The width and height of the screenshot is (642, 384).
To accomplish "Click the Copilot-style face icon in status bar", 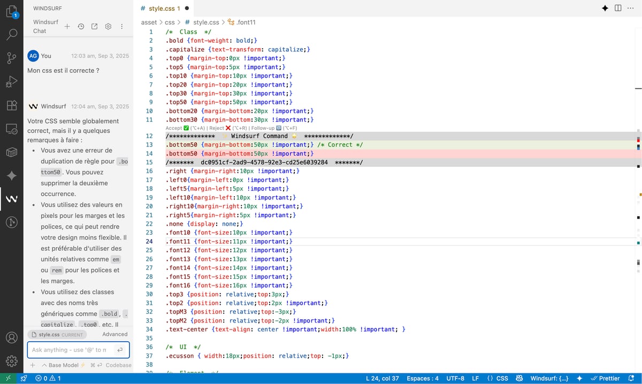I will [519, 378].
